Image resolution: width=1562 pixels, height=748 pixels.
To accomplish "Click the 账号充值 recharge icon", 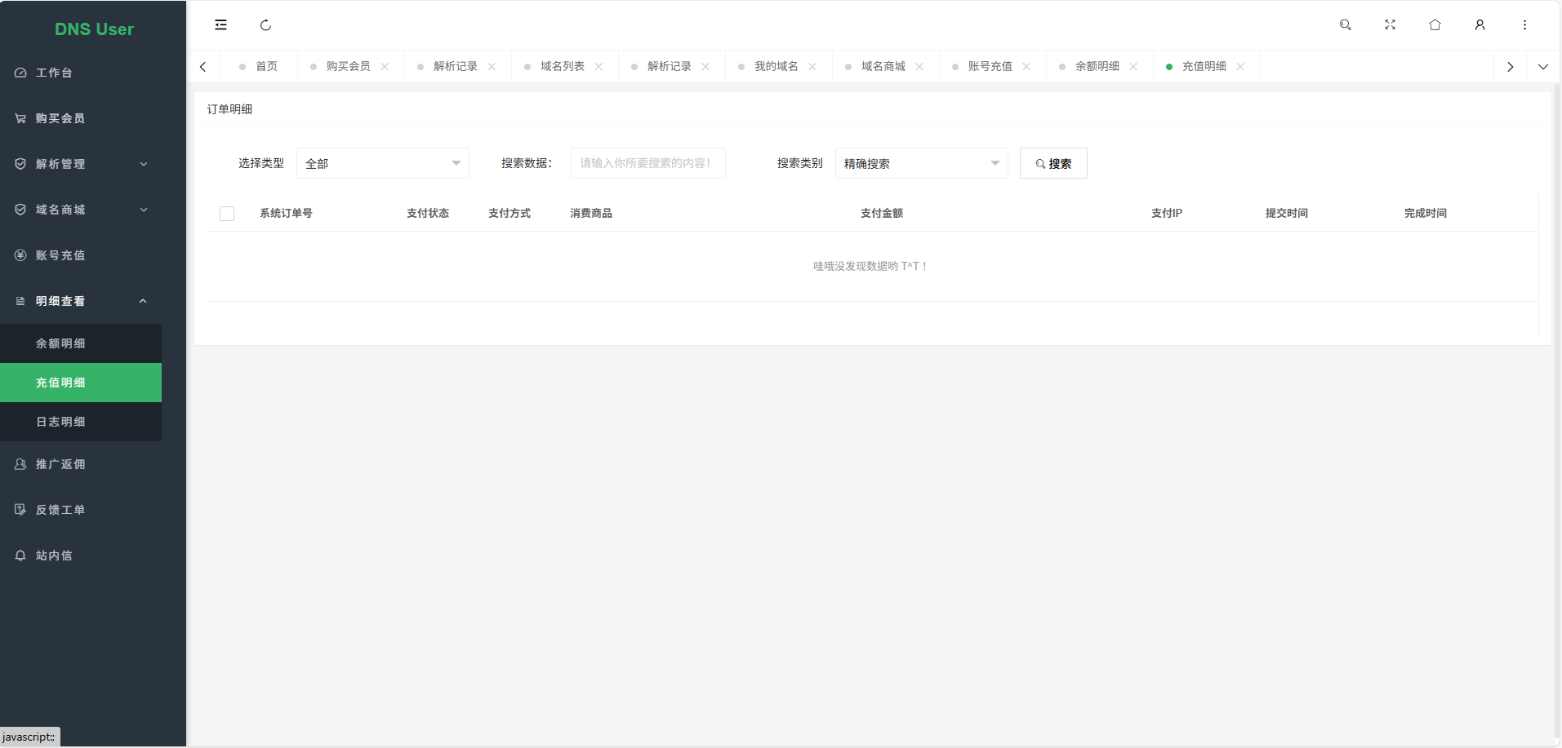I will 20,254.
